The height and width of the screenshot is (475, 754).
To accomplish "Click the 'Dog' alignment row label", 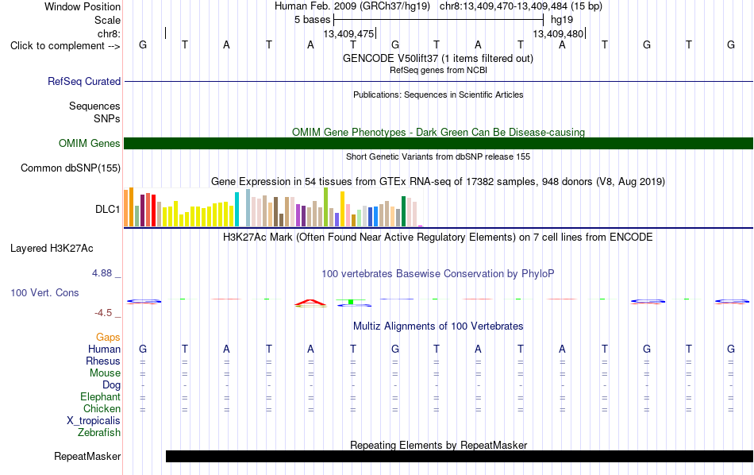I will pyautogui.click(x=111, y=385).
